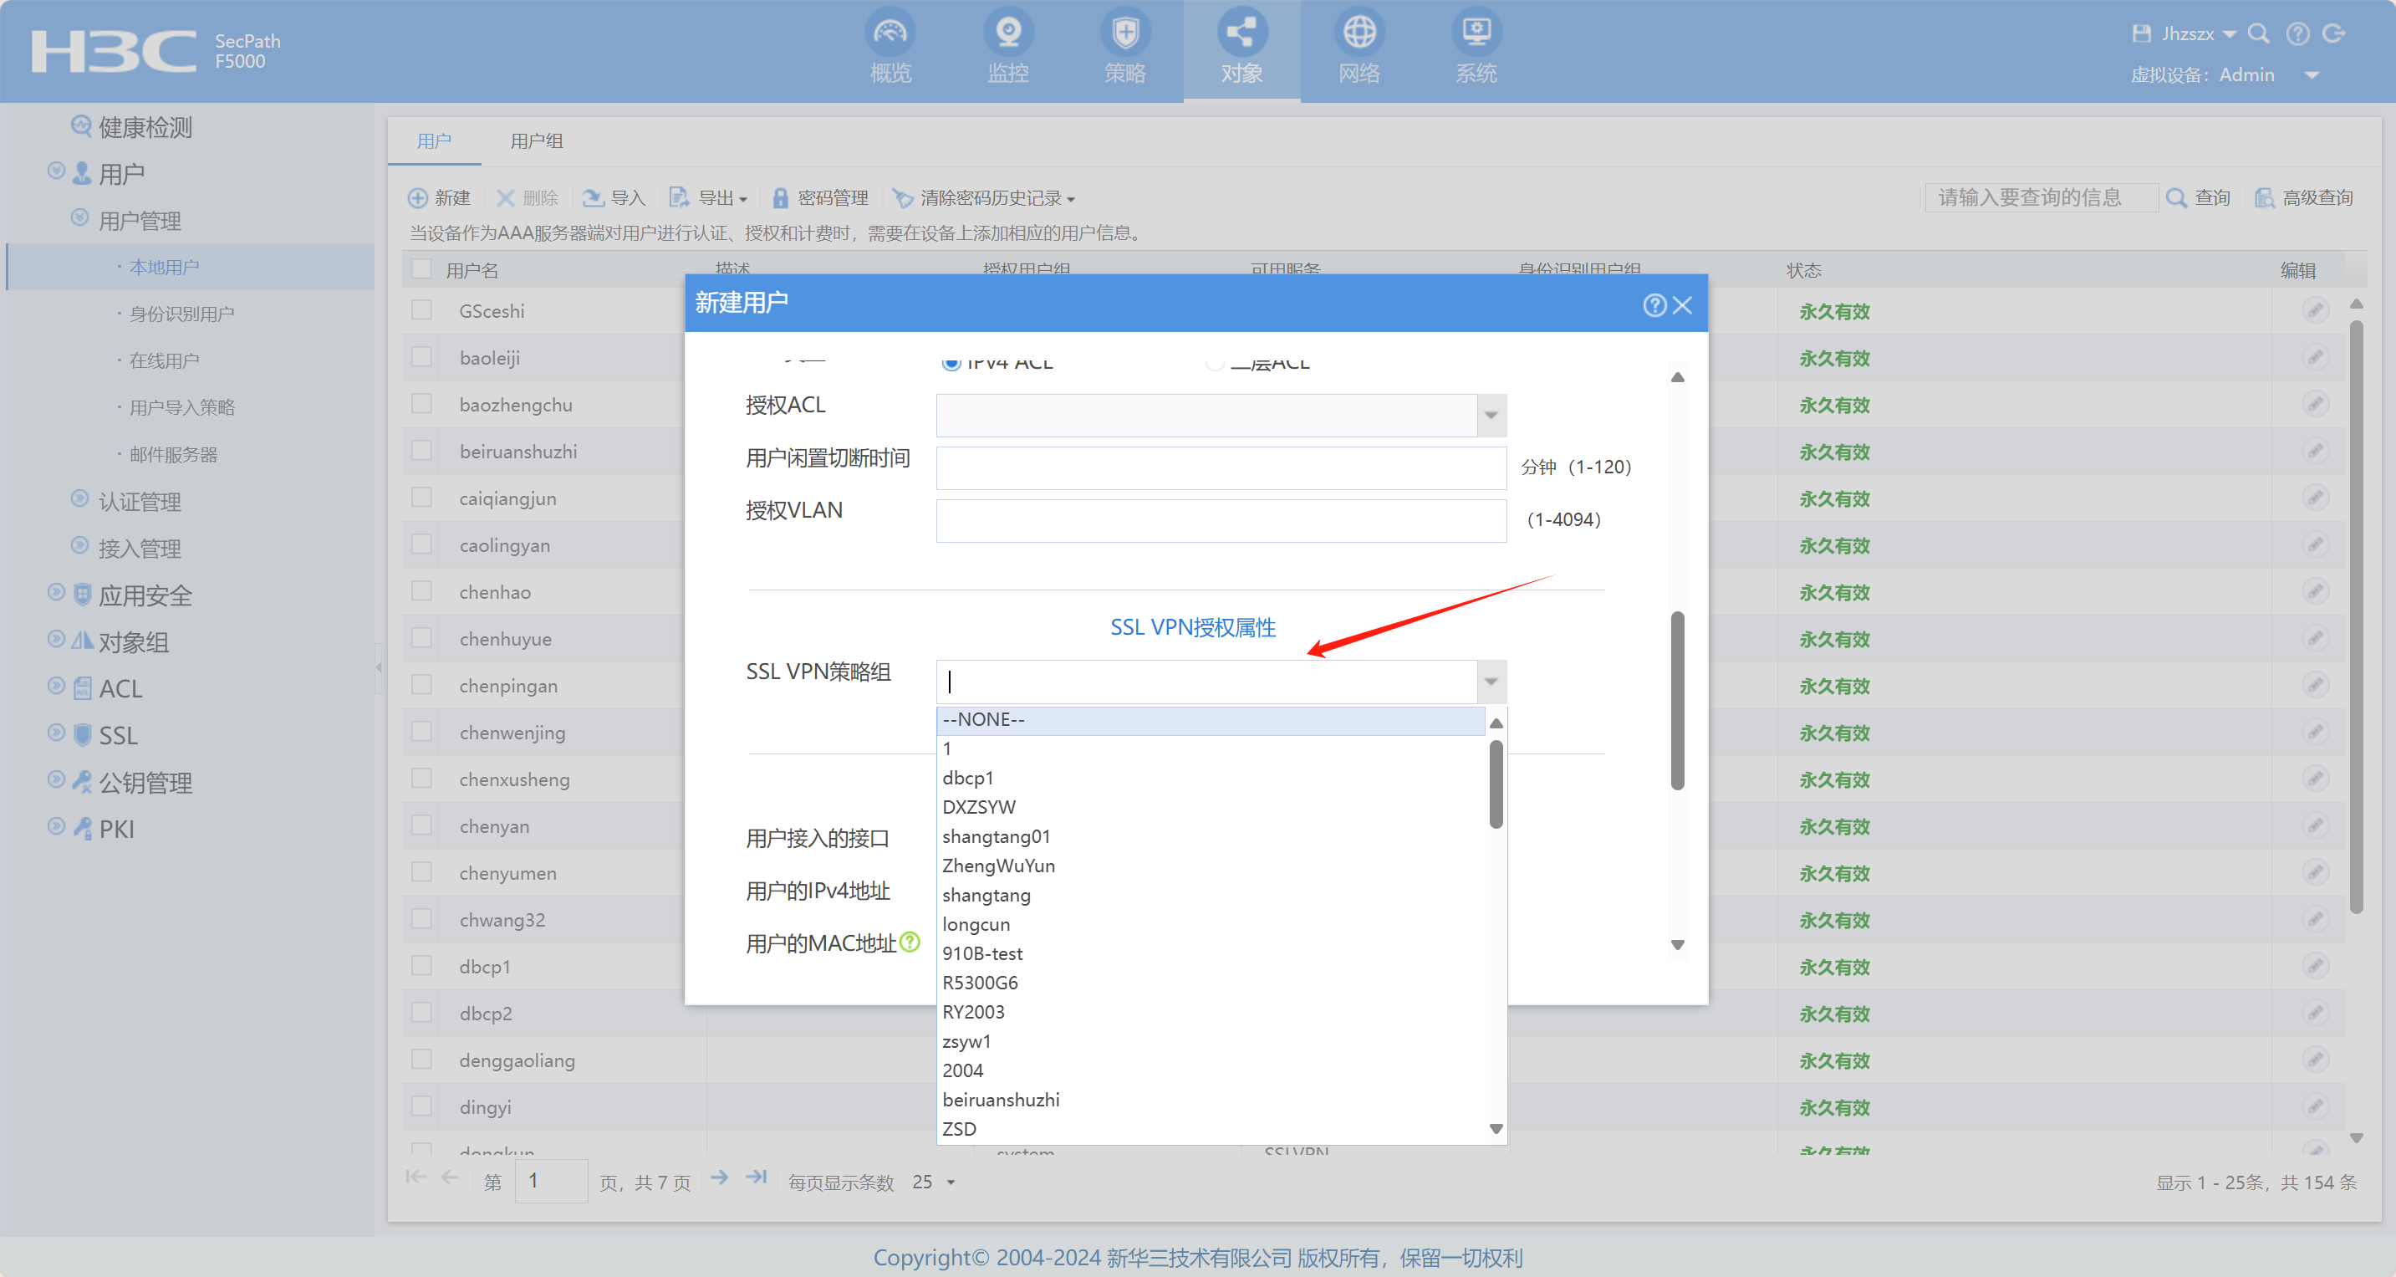Click the refresh icon in top-right header

pyautogui.click(x=2333, y=34)
